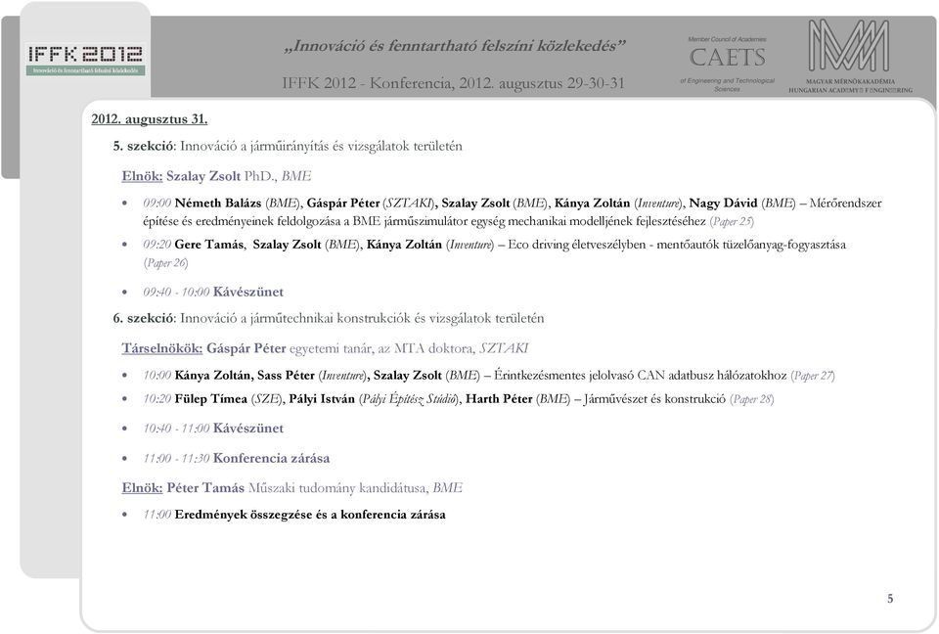Select the date heading "2012. augusztus 31."
The width and height of the screenshot is (939, 634).
pyautogui.click(x=149, y=119)
